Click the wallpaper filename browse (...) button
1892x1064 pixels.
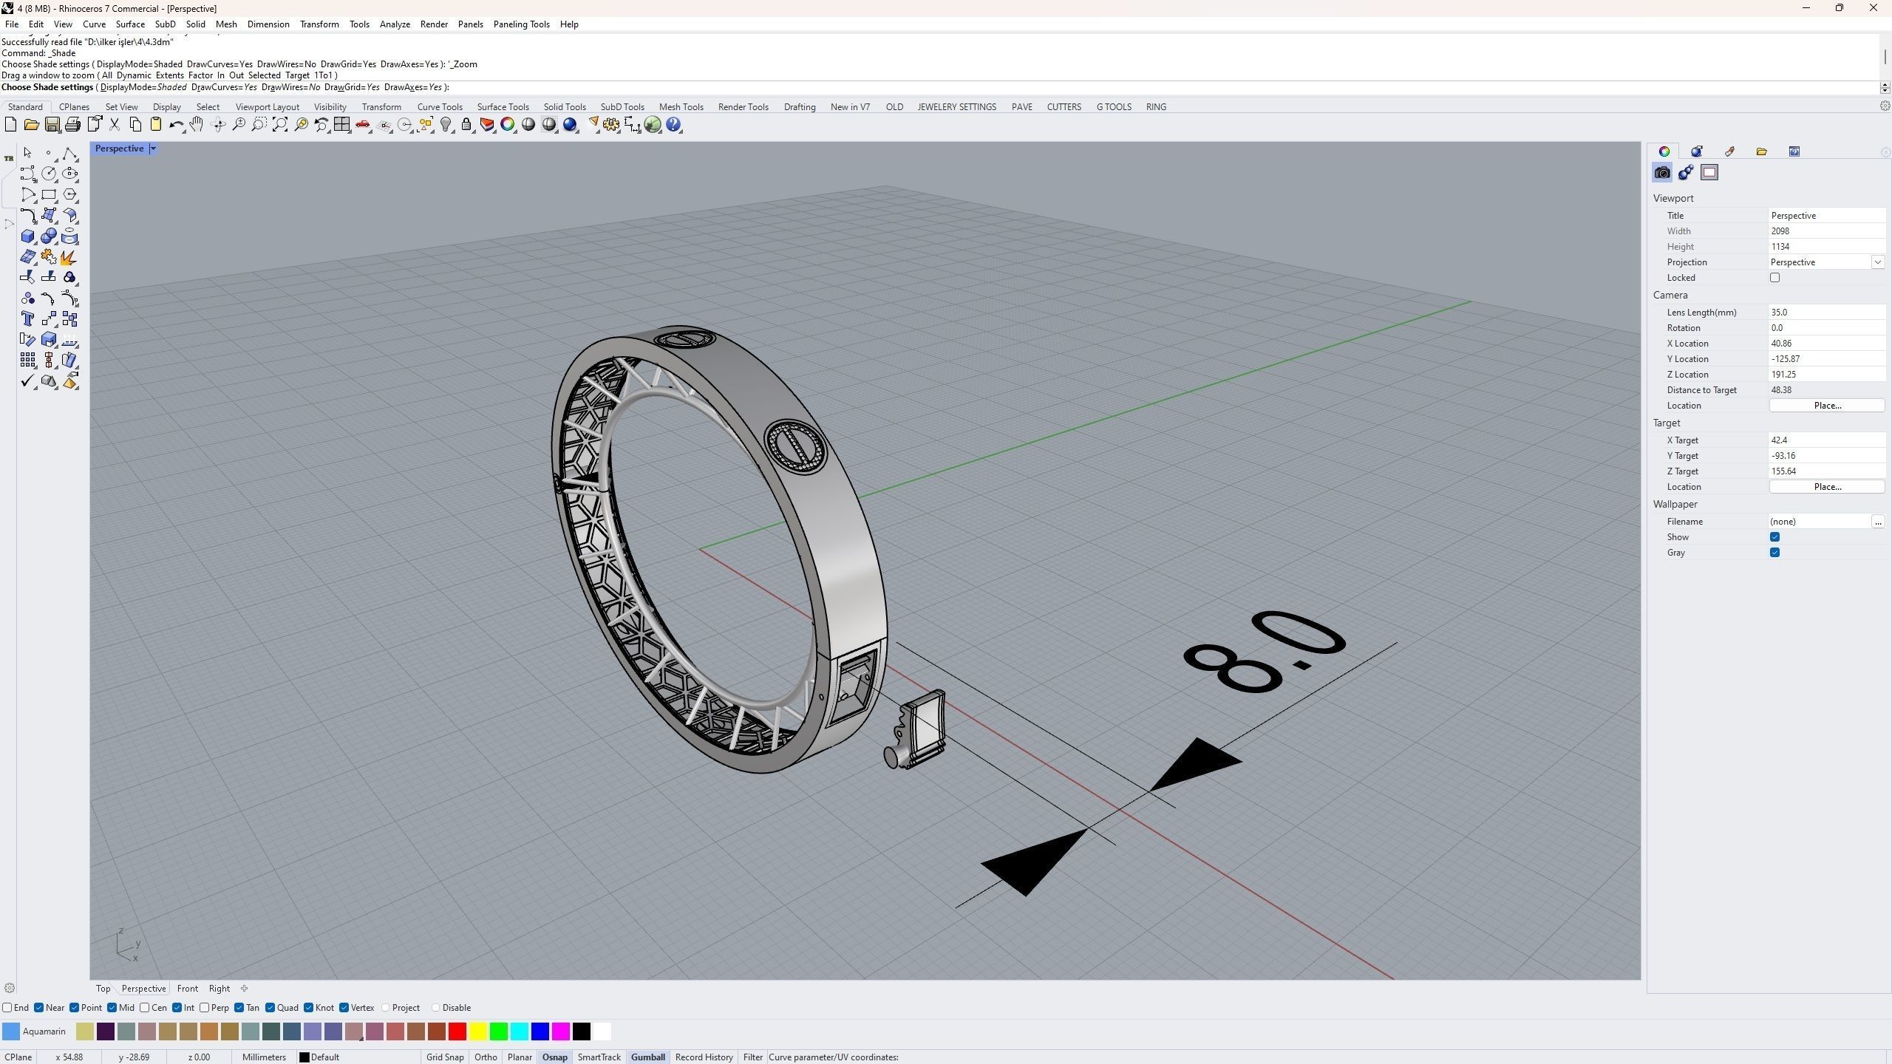click(x=1878, y=522)
